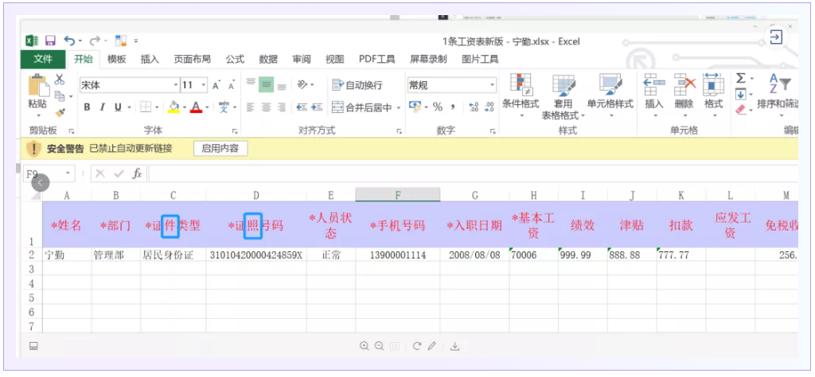Image resolution: width=815 pixels, height=377 pixels.
Task: Open the 插入 ribbon tab
Action: tap(150, 59)
